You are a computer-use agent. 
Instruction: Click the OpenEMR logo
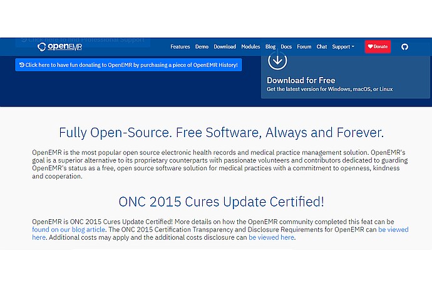tap(59, 47)
